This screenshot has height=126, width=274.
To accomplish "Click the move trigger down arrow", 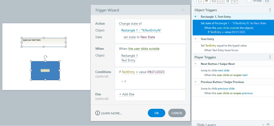I will (x=235, y=2).
